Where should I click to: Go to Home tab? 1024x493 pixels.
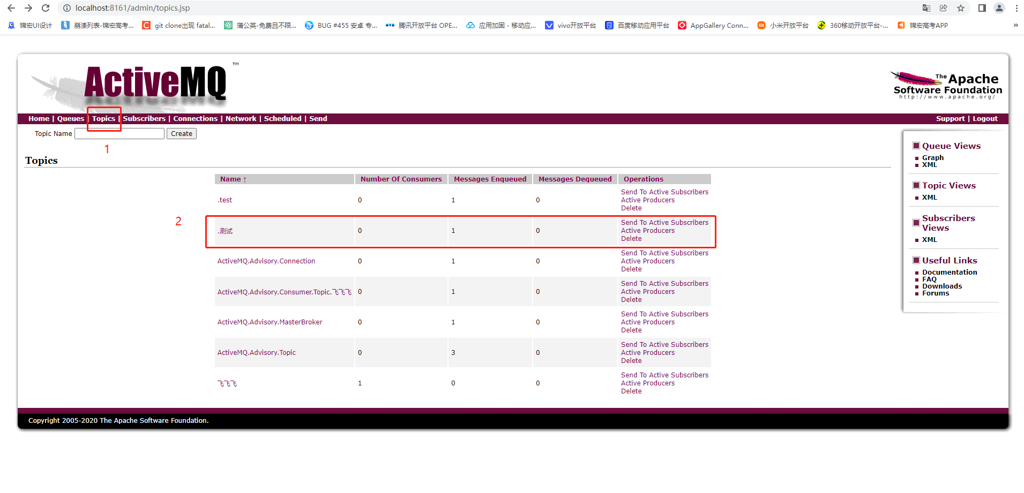pyautogui.click(x=39, y=119)
